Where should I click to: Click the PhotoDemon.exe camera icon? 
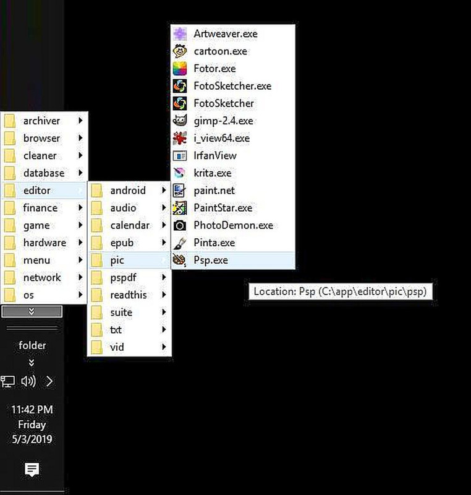pyautogui.click(x=180, y=225)
